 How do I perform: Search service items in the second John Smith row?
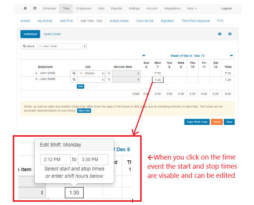click(109, 80)
